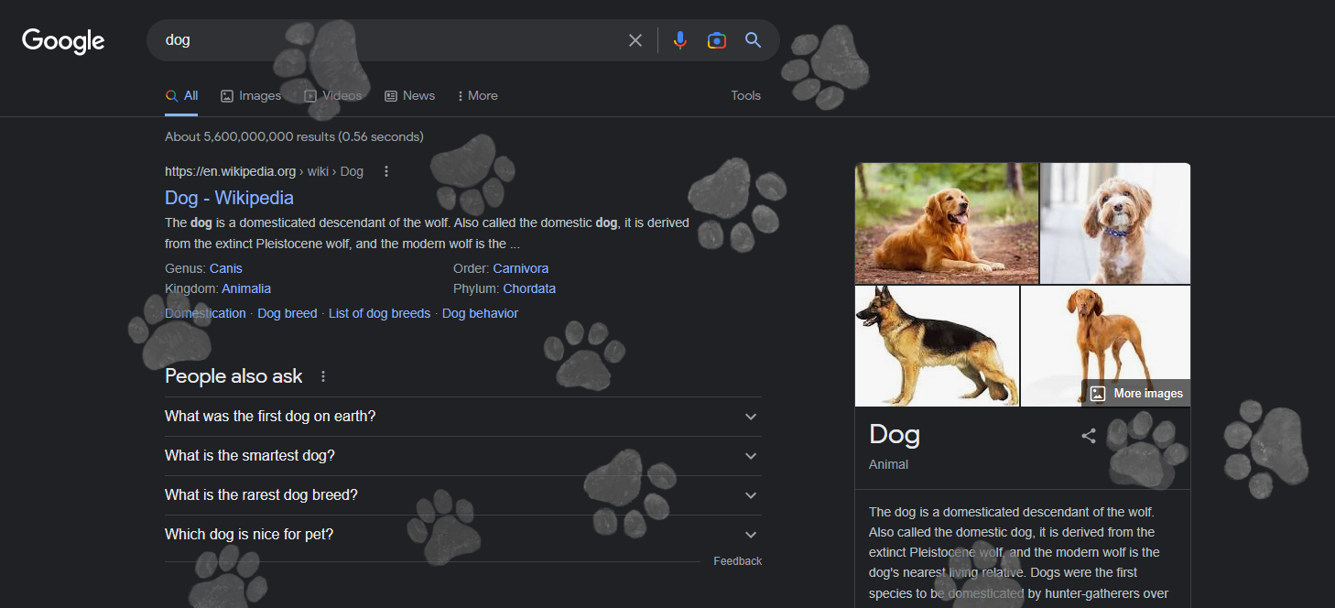
Task: Open the Dog behavior sitelink
Action: point(480,313)
